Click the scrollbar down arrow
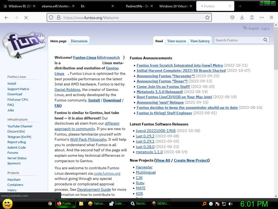 click(x=276, y=196)
